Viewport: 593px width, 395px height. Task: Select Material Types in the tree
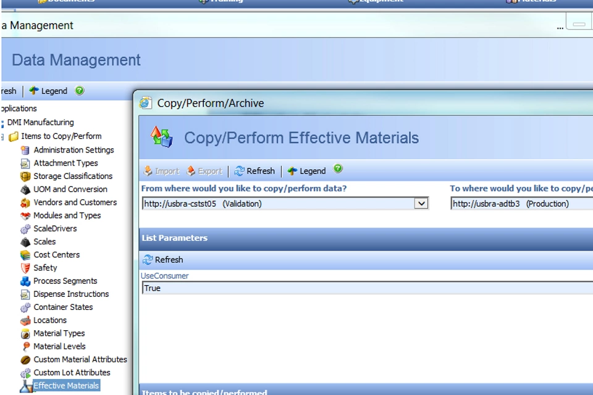click(59, 333)
